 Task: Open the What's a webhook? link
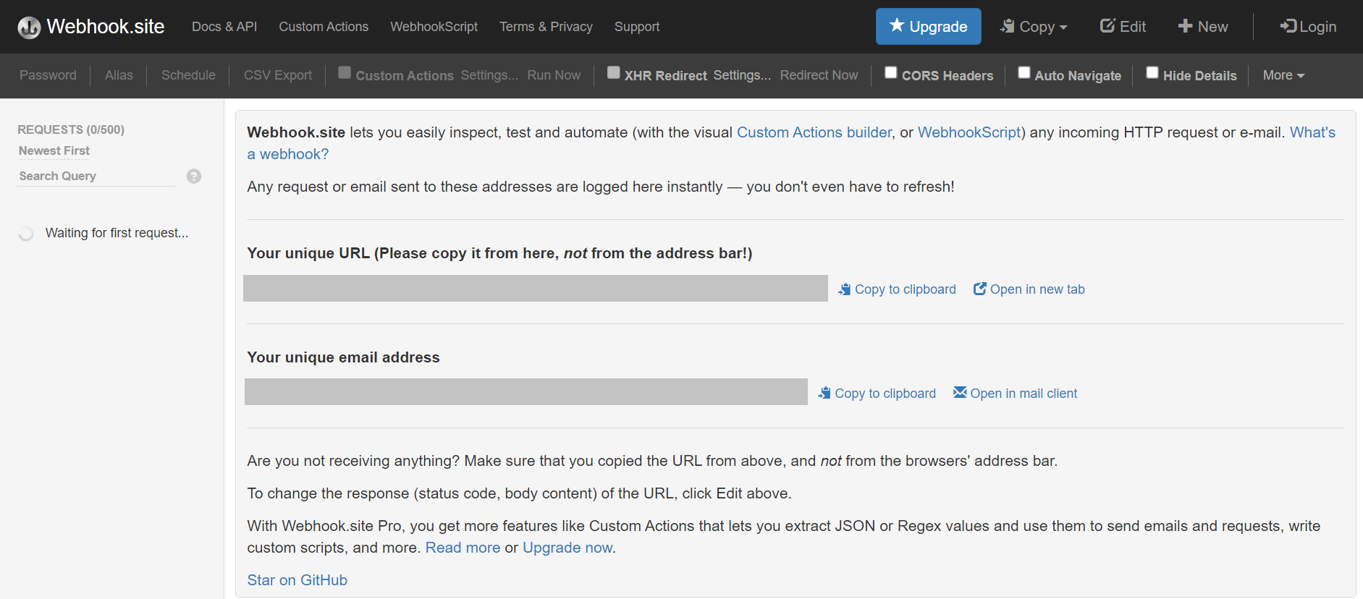click(1312, 132)
